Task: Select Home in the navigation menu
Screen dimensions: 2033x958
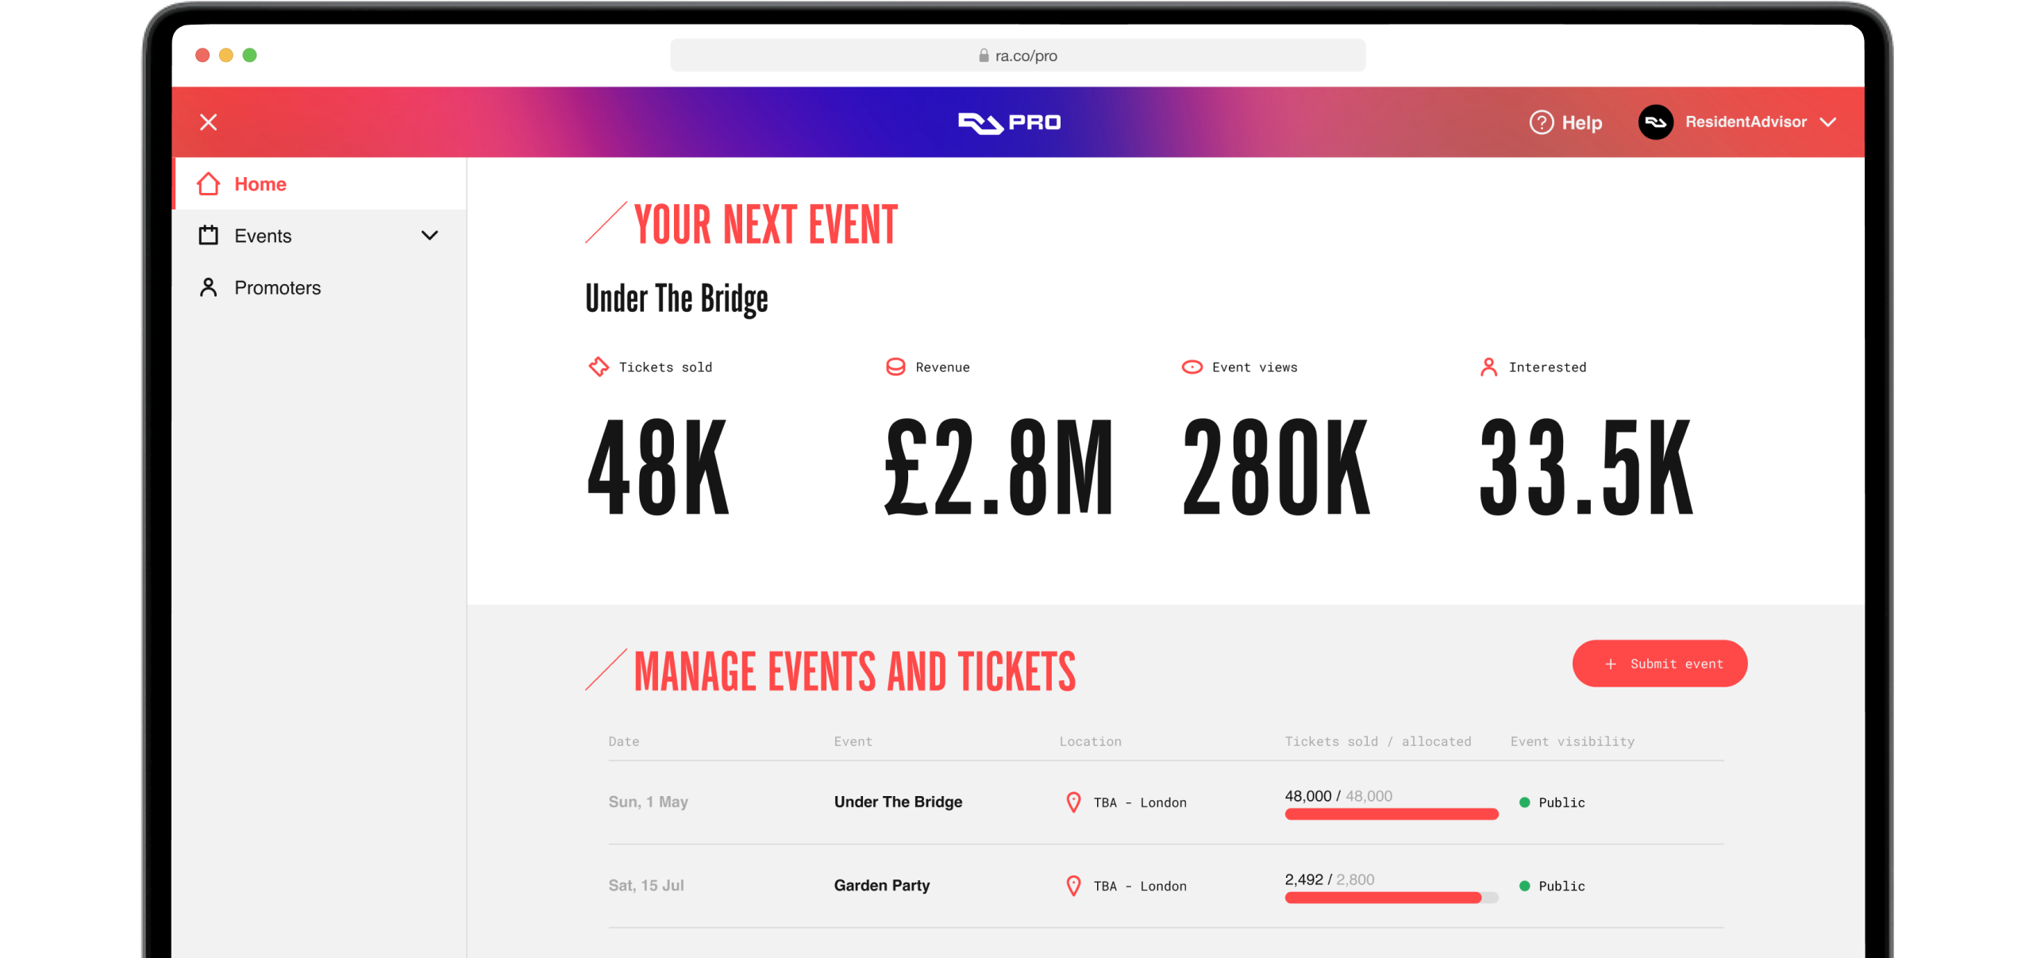Action: tap(260, 183)
